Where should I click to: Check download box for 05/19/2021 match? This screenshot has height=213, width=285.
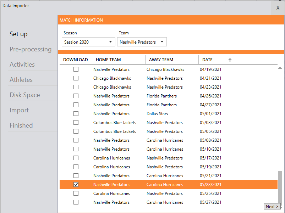click(x=76, y=167)
